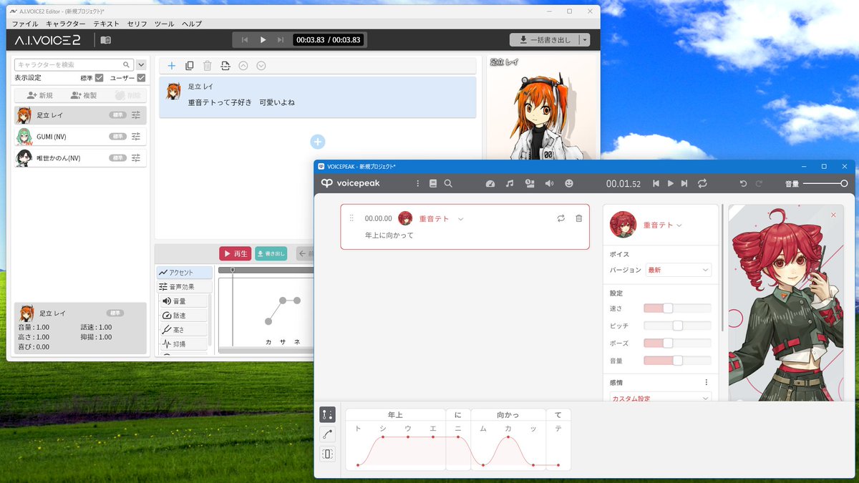Duplicate the line with the copy icon
The height and width of the screenshot is (483, 859).
(x=189, y=66)
